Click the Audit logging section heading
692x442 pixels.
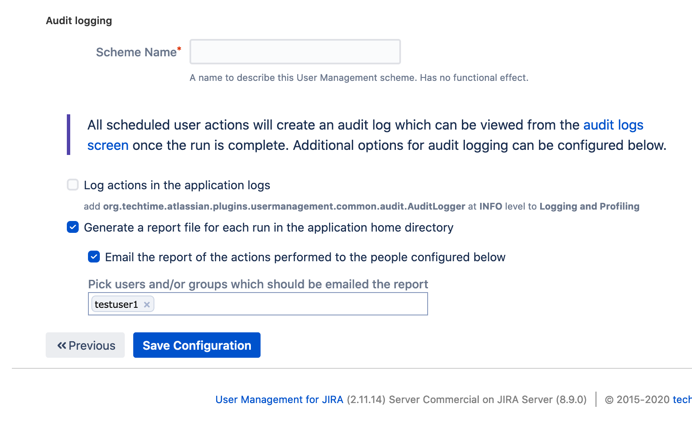click(x=79, y=21)
